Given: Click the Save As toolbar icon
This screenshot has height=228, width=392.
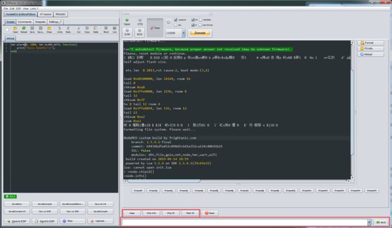Looking at the screenshot, I should (x=40, y=30).
